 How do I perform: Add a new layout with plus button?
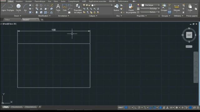(40, 107)
